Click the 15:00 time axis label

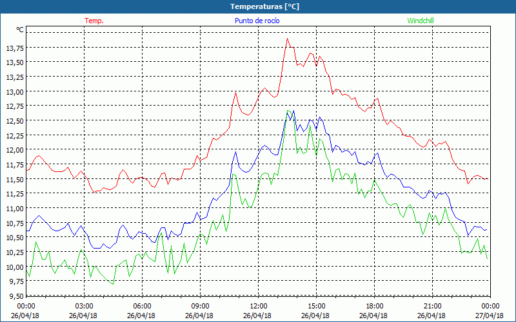point(317,306)
